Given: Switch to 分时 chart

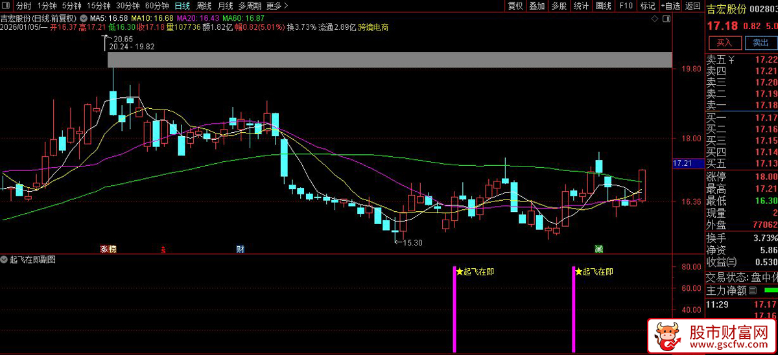Looking at the screenshot, I should click(x=23, y=6).
